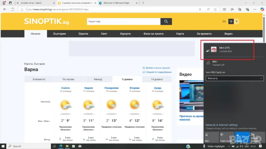The width and height of the screenshot is (266, 149).
Task: Open File Explorer from the taskbar
Action: 68,146
